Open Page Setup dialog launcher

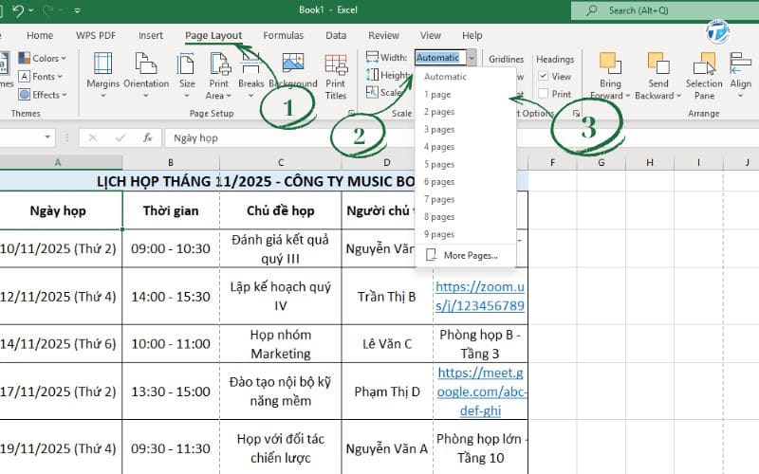click(x=351, y=113)
